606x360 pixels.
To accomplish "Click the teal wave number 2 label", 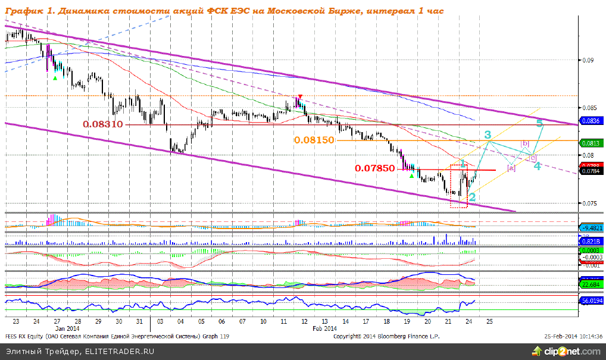I will pos(471,197).
